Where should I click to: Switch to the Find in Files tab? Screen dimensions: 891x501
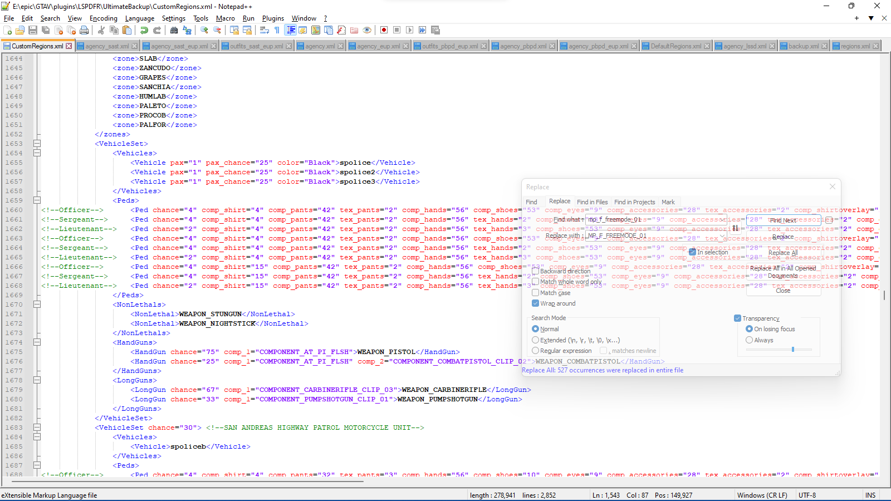[x=592, y=202]
